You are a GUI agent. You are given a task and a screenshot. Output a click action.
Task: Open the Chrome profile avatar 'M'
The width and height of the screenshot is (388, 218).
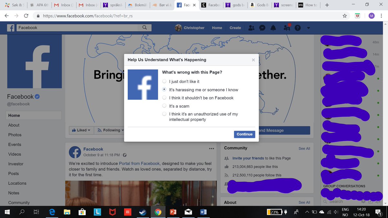[x=371, y=16]
